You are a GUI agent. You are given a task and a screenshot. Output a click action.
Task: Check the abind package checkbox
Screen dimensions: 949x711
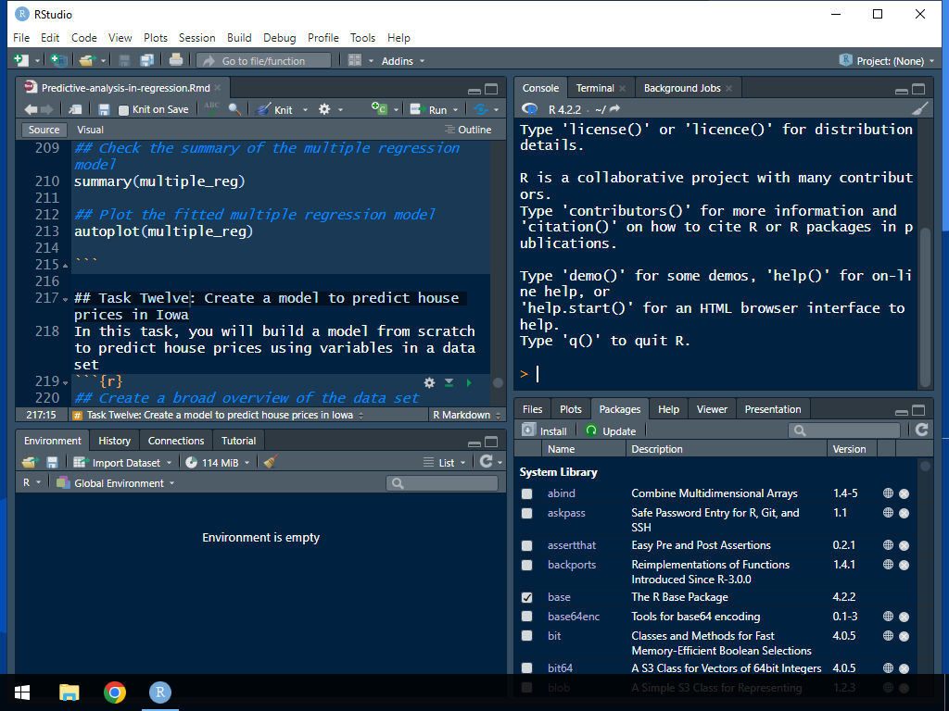pyautogui.click(x=526, y=493)
